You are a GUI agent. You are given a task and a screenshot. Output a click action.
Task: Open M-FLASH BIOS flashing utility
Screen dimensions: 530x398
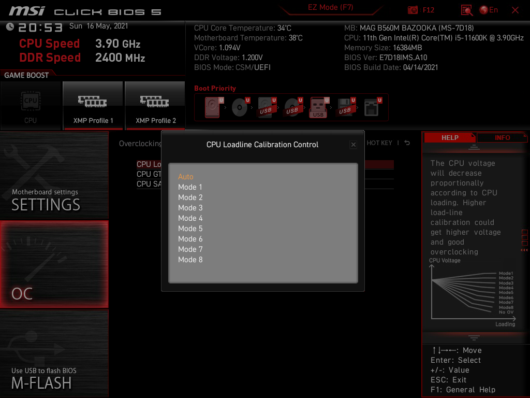pos(54,353)
